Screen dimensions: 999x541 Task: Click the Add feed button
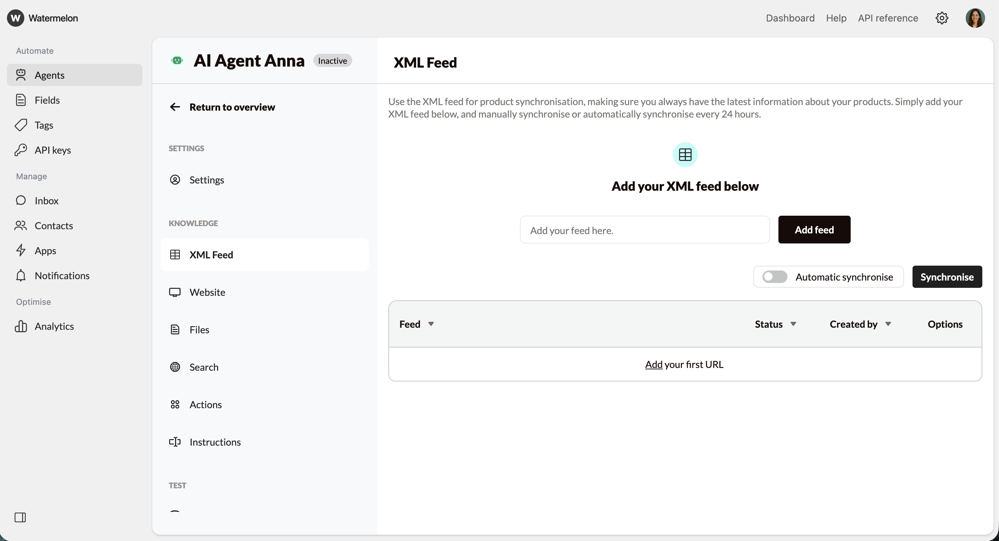(814, 229)
